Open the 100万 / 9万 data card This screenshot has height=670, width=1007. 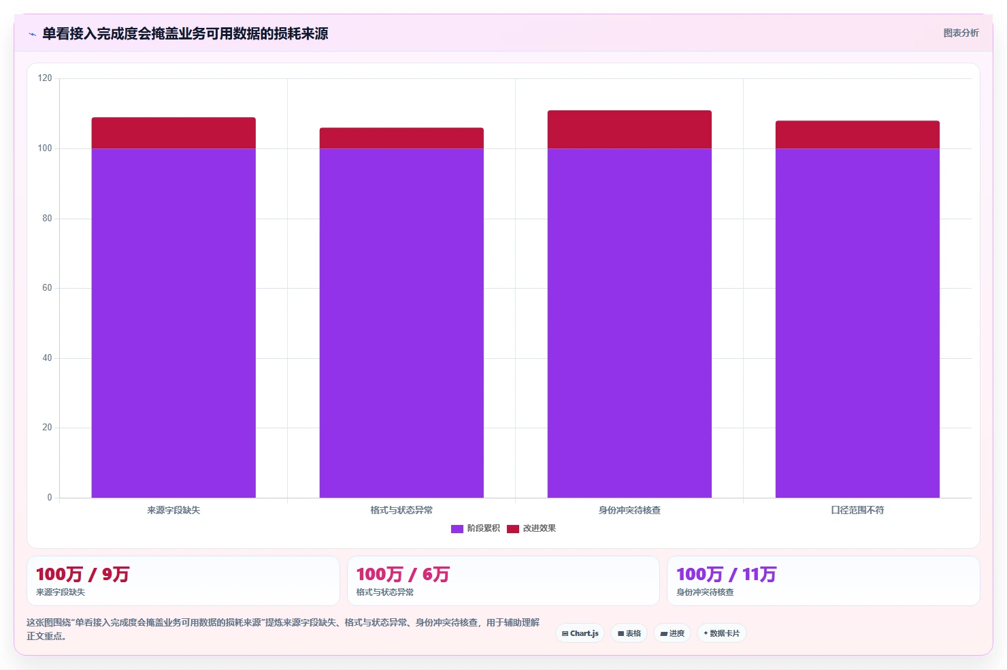pos(183,581)
